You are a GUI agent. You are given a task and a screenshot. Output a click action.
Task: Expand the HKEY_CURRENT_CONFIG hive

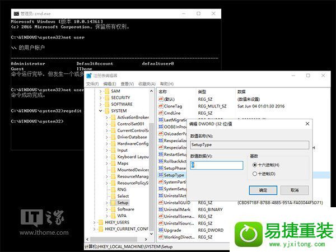(x=94, y=229)
